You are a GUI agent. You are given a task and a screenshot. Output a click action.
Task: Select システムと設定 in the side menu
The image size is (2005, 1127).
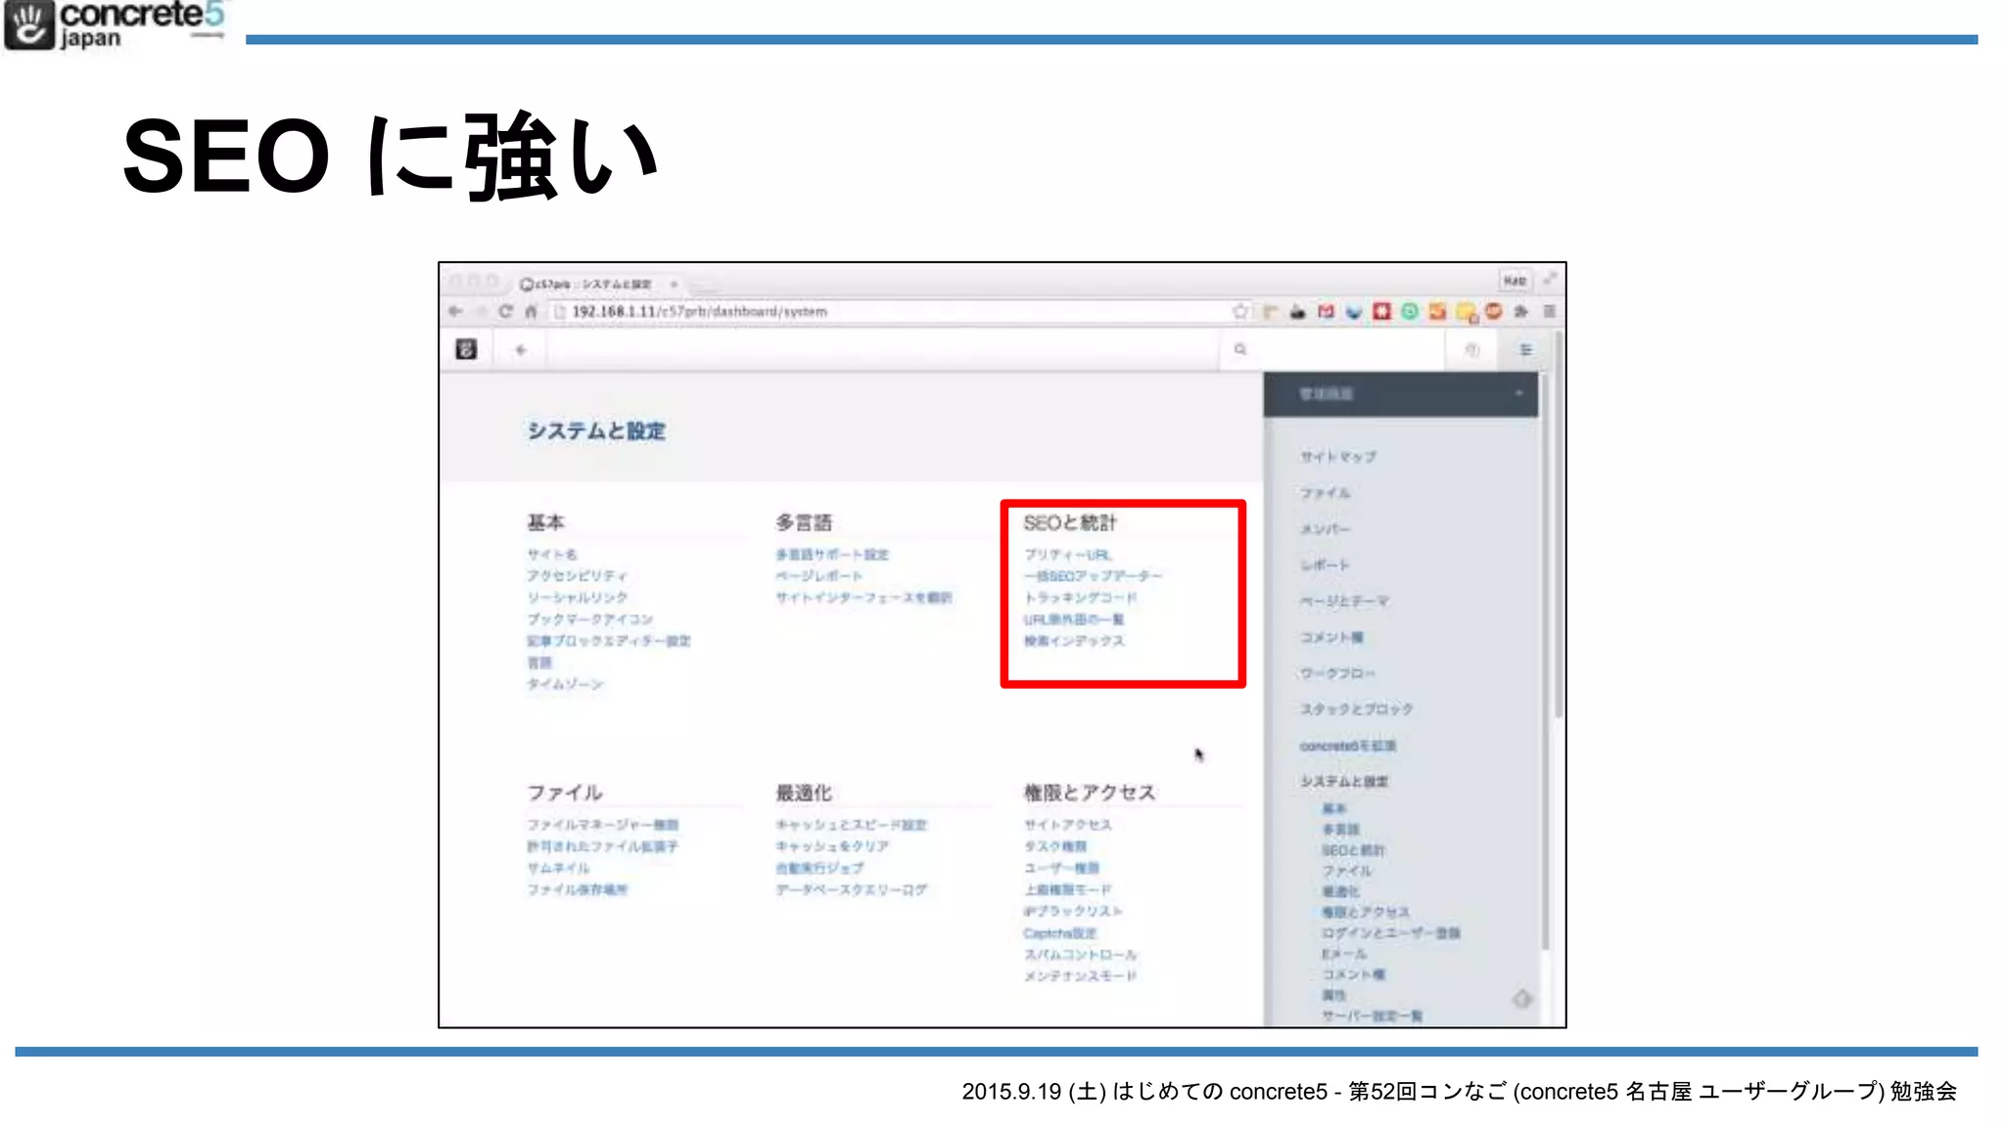[x=1343, y=781]
